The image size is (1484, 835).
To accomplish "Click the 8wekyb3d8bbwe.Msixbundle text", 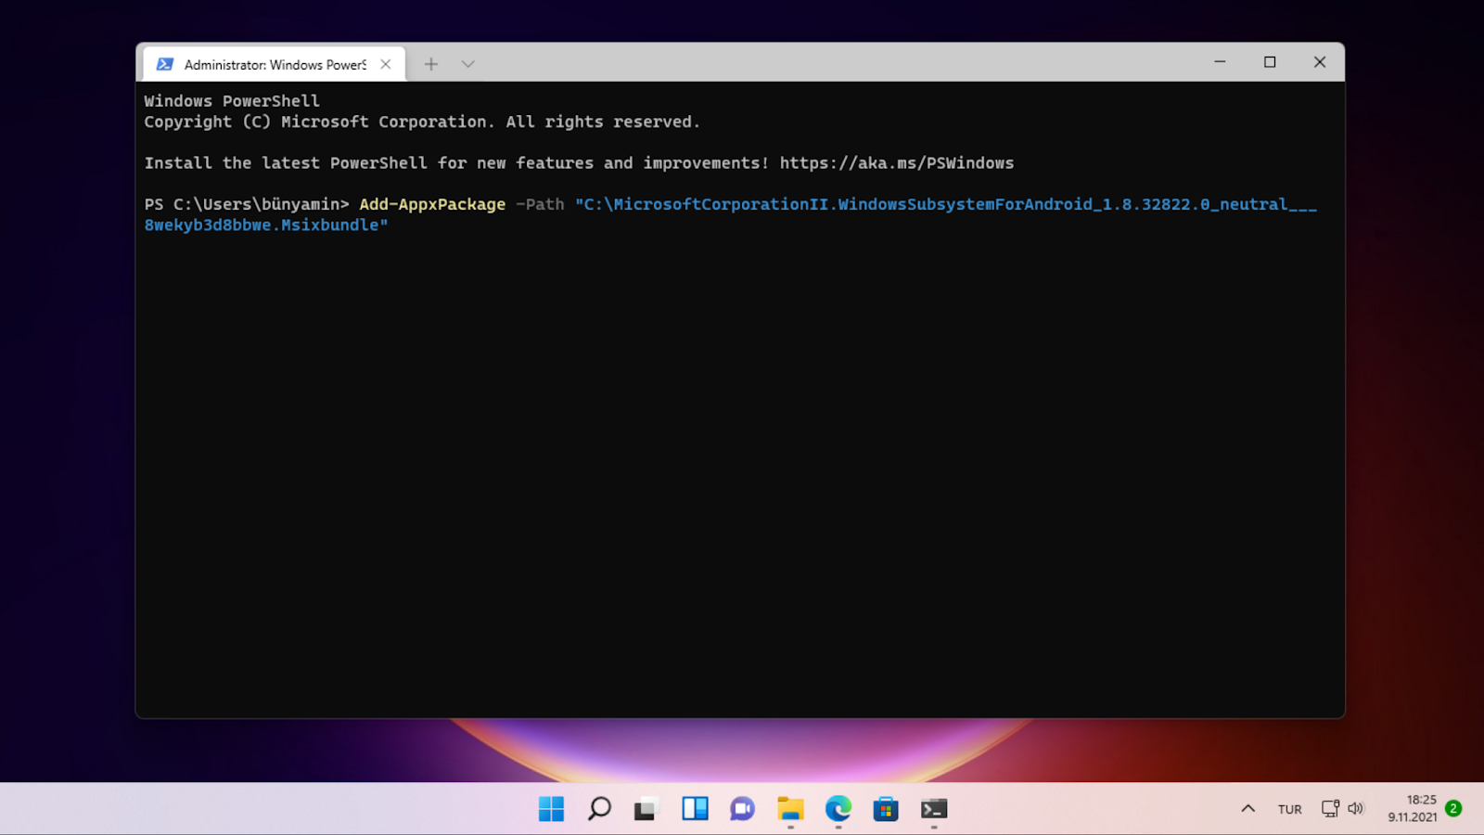I will pos(266,225).
